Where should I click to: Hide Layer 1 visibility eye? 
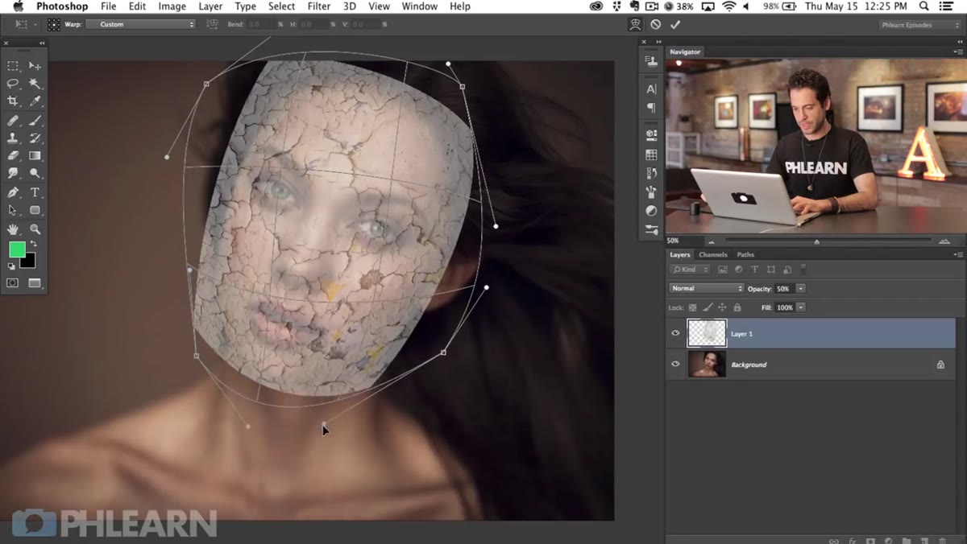coord(675,333)
